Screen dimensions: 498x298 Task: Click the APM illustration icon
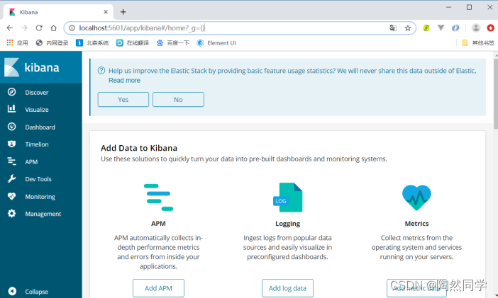pos(158,197)
